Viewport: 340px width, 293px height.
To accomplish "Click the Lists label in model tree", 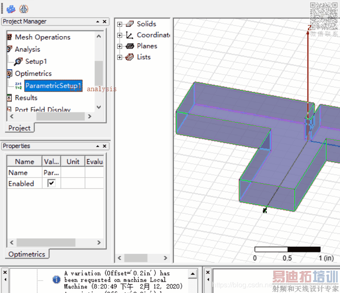I will tap(144, 57).
